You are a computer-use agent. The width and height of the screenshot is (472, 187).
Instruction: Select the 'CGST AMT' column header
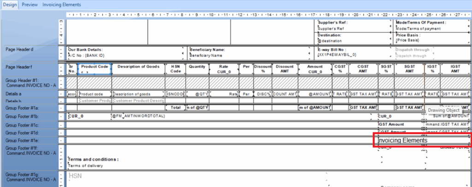click(x=363, y=69)
